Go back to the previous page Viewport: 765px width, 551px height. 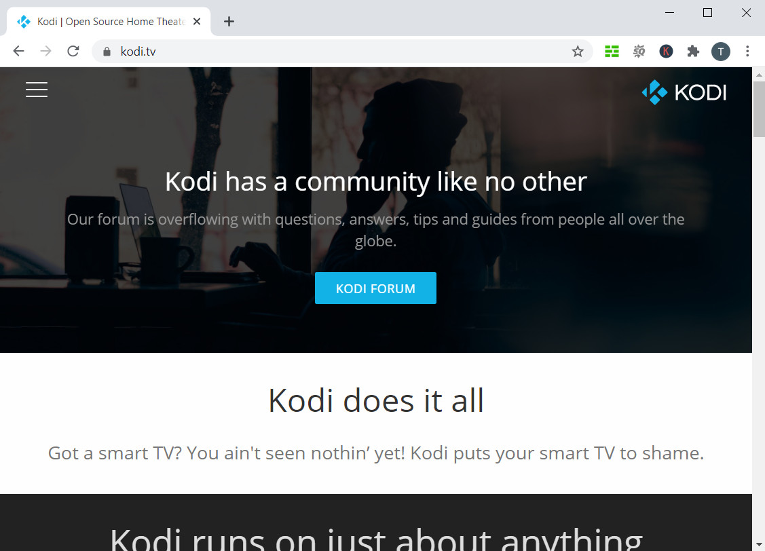tap(18, 52)
